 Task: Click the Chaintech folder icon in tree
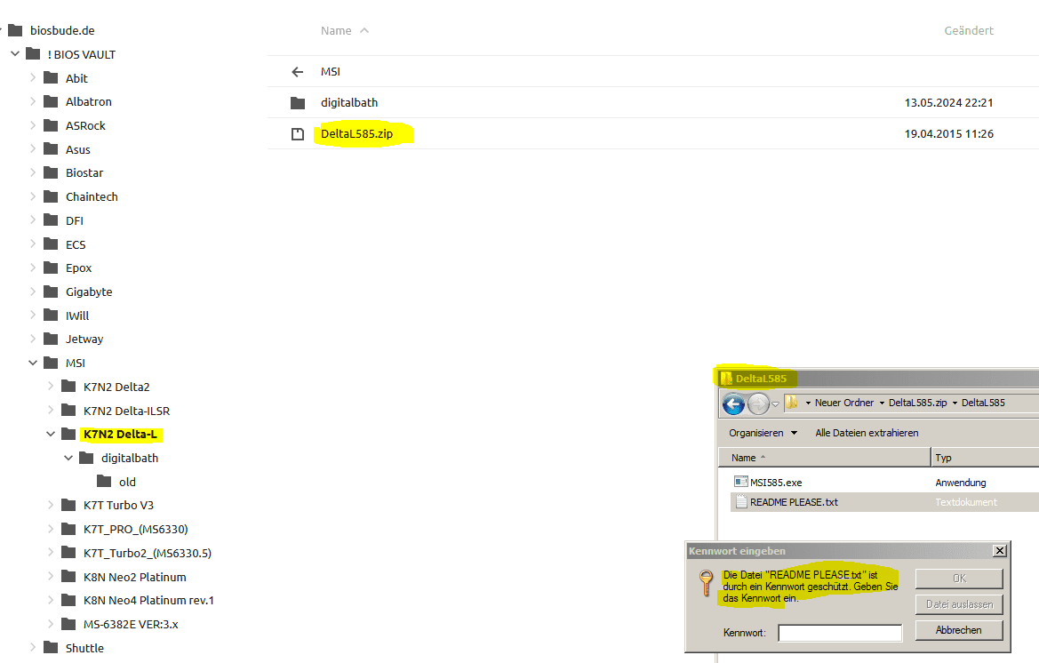[51, 196]
